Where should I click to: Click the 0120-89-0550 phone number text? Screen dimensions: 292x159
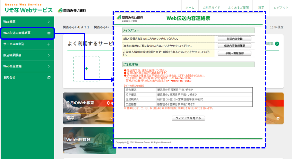tap(182, 81)
